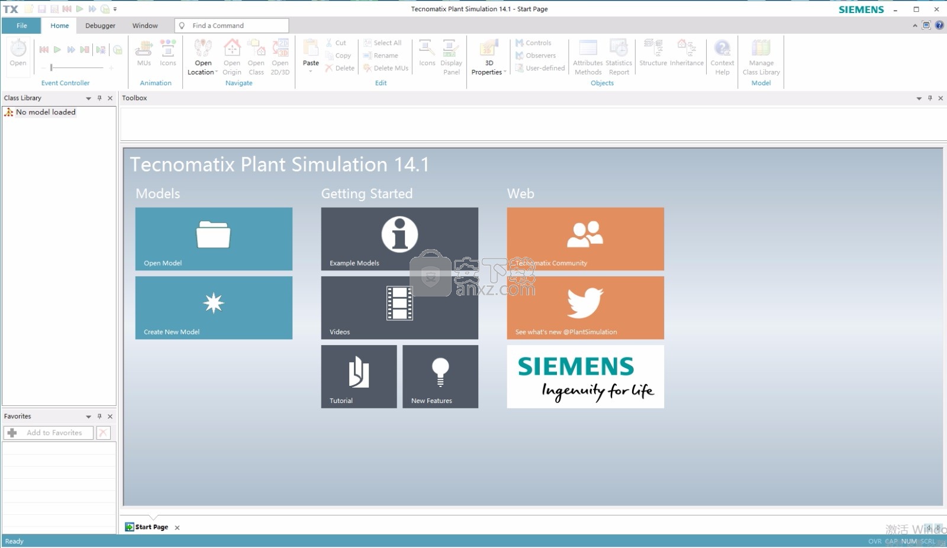Click Observers in the Objects group

(535, 56)
